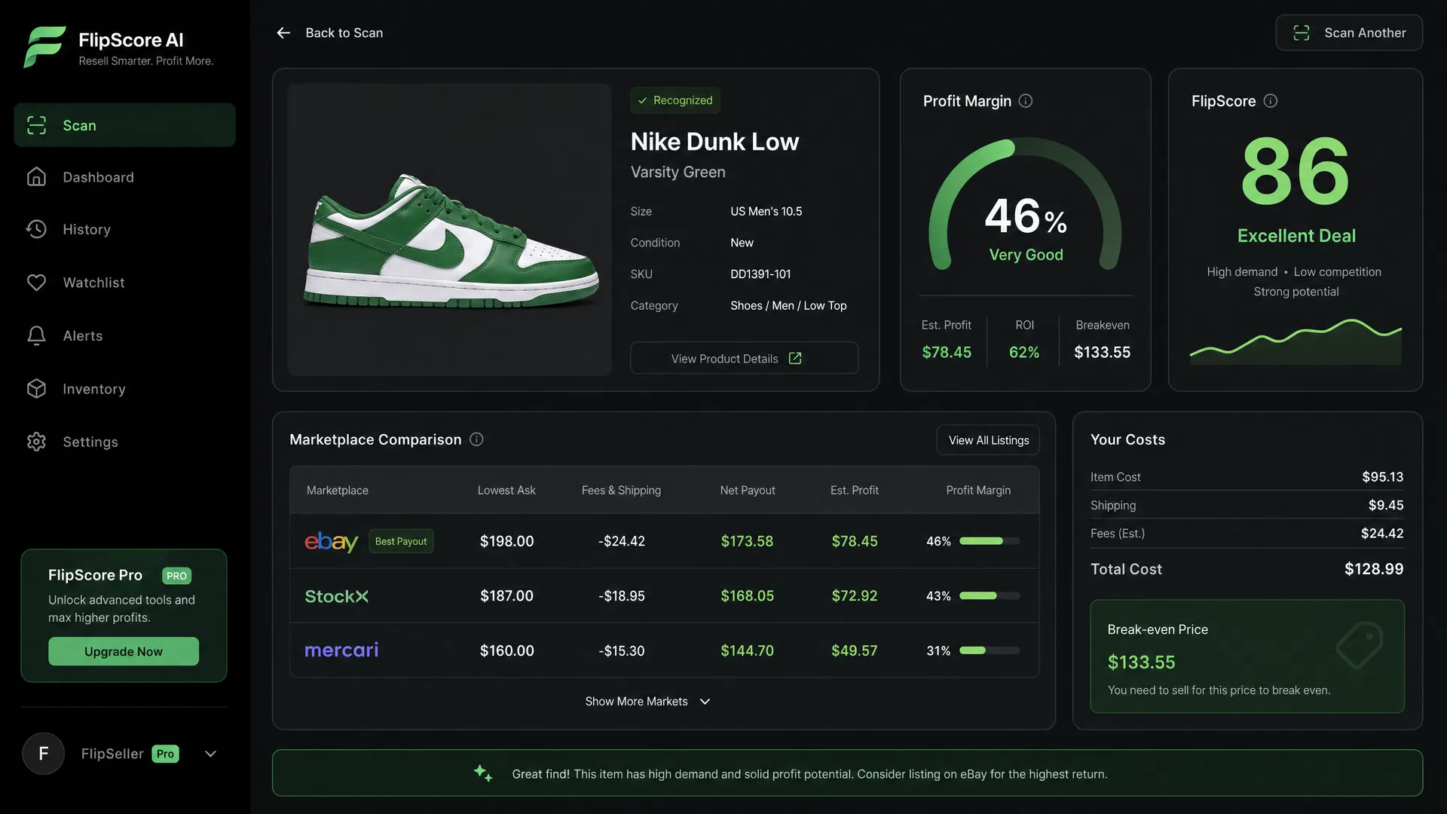This screenshot has height=814, width=1447.
Task: Click the Nike Dunk Low shoe image
Action: 450,230
